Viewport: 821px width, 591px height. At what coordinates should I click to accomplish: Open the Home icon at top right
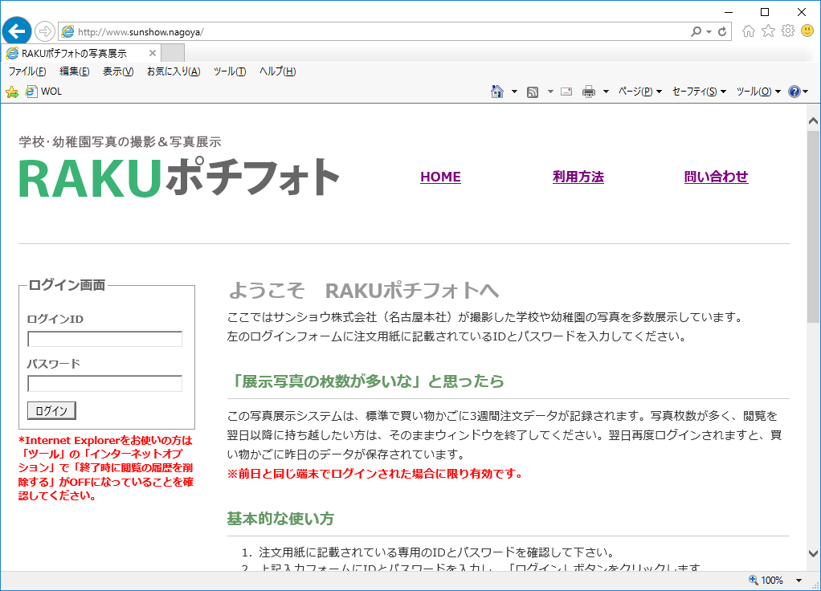click(749, 31)
